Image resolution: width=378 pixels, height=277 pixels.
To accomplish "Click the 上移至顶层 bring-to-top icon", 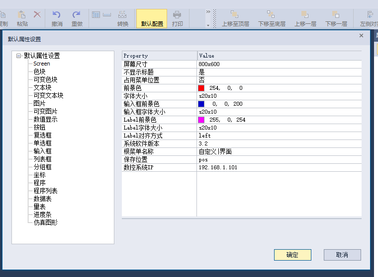I will coord(235,14).
